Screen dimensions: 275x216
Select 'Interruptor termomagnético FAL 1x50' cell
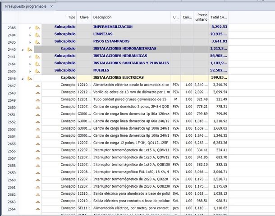click(131, 172)
